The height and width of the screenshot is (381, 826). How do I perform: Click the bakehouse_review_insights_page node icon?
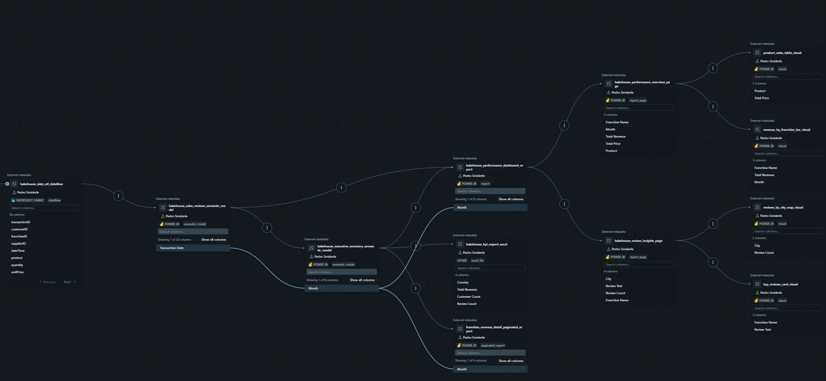(609, 241)
